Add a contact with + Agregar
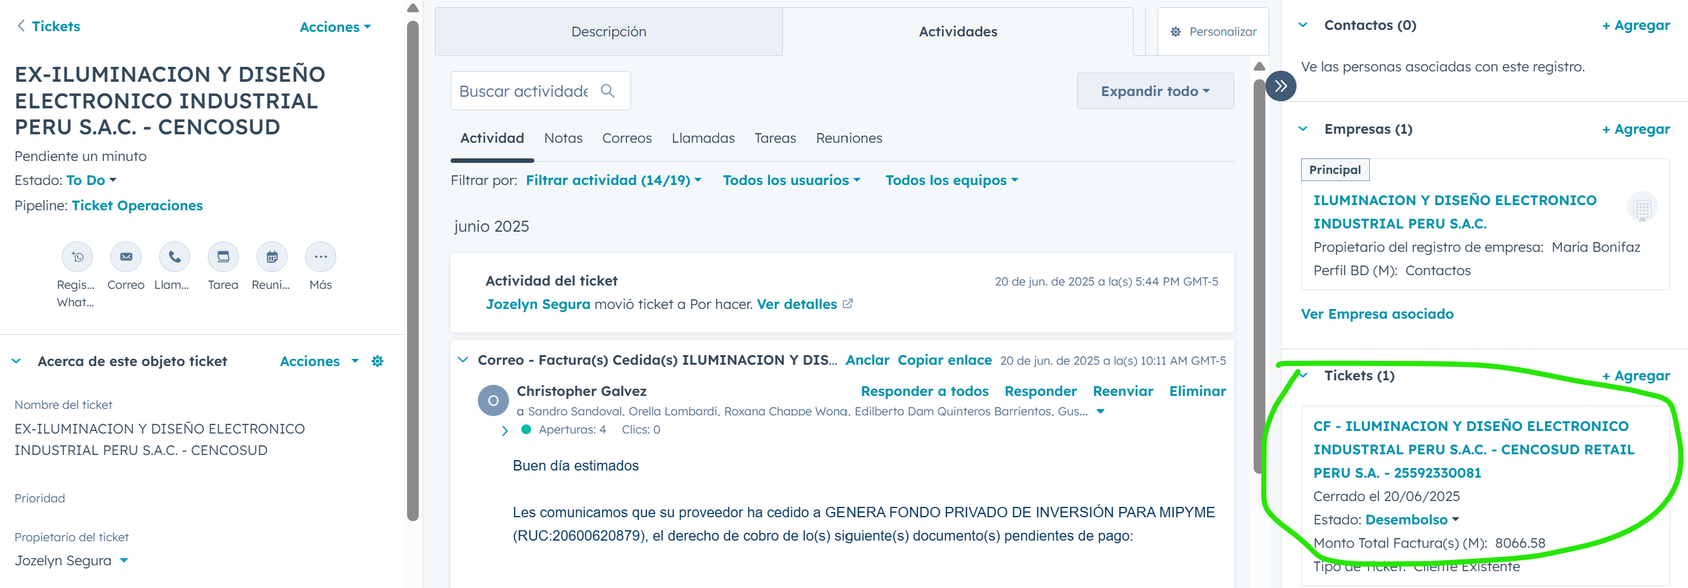The height and width of the screenshot is (588, 1688). (1635, 25)
